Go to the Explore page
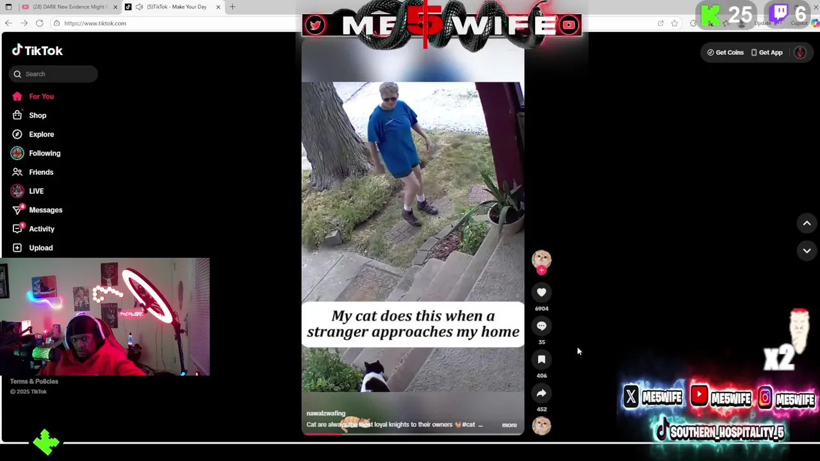The height and width of the screenshot is (461, 820). 33,134
